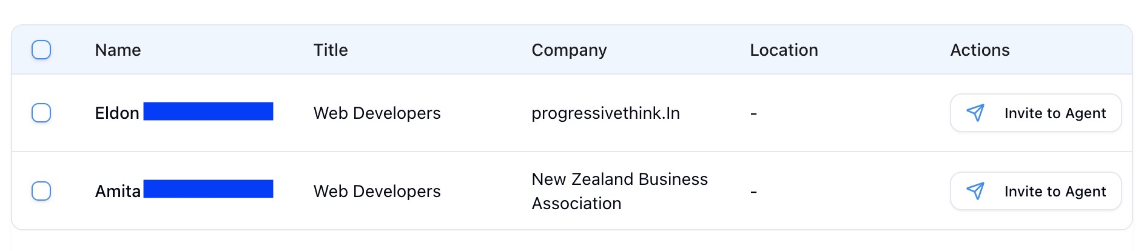This screenshot has height=251, width=1144.
Task: Open the contact named Eldon
Action: 117,113
